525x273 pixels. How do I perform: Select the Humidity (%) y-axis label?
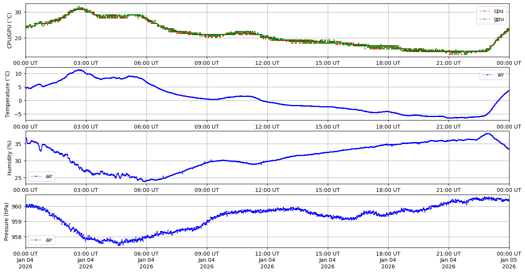click(10, 158)
